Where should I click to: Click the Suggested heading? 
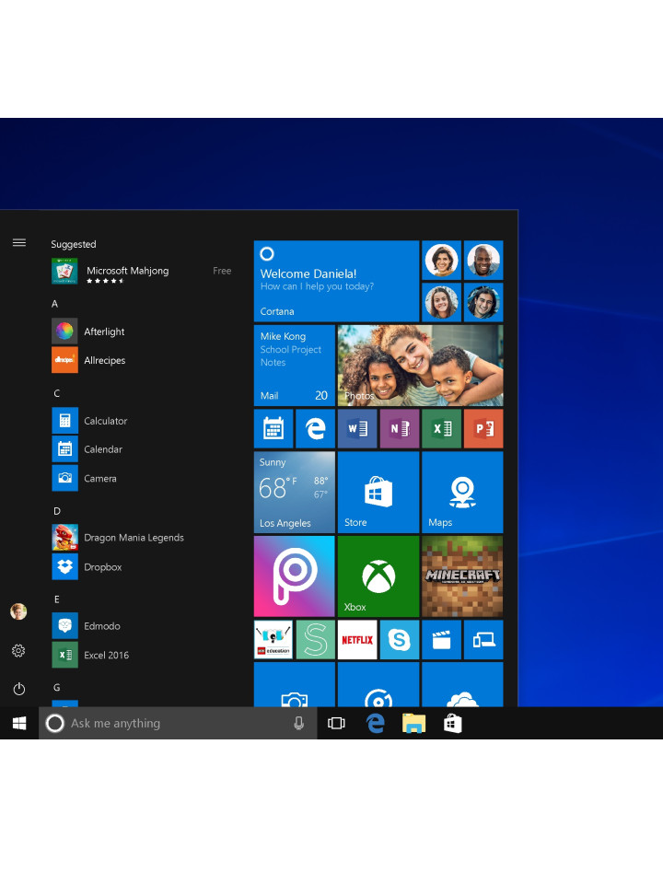(x=74, y=244)
